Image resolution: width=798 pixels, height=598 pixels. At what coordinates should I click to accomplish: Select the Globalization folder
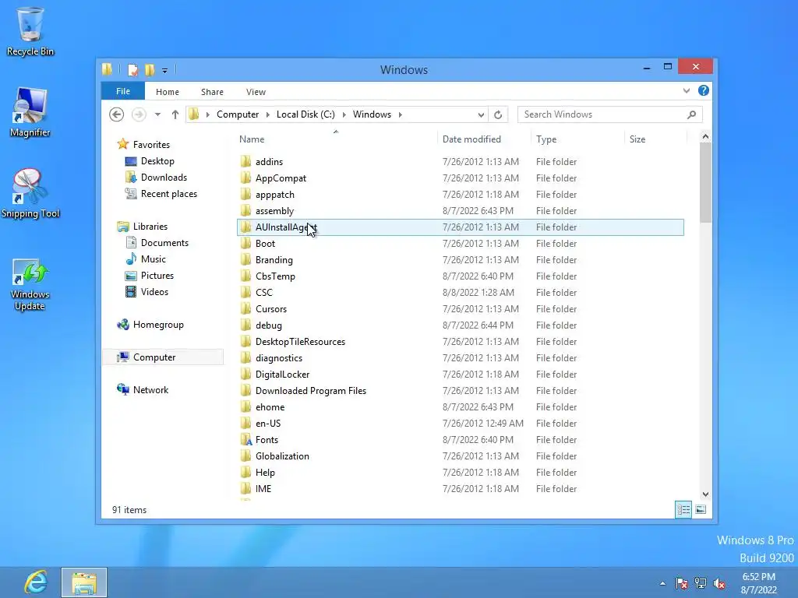461,456
